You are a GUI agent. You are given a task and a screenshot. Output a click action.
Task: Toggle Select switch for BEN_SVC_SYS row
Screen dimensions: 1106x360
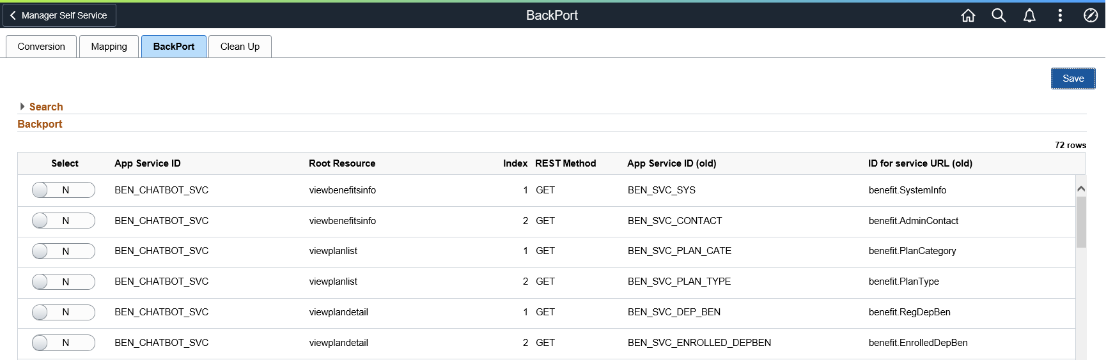63,190
